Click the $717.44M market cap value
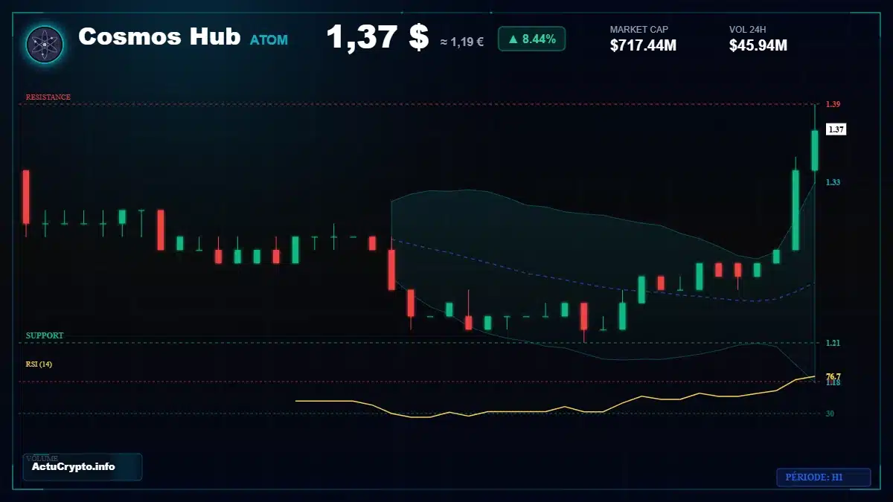The image size is (893, 502). (643, 46)
